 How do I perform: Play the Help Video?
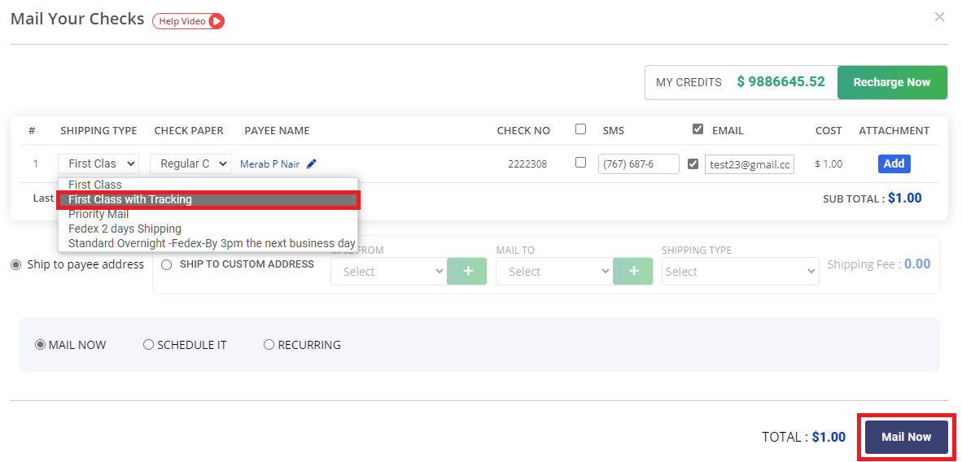(x=188, y=21)
